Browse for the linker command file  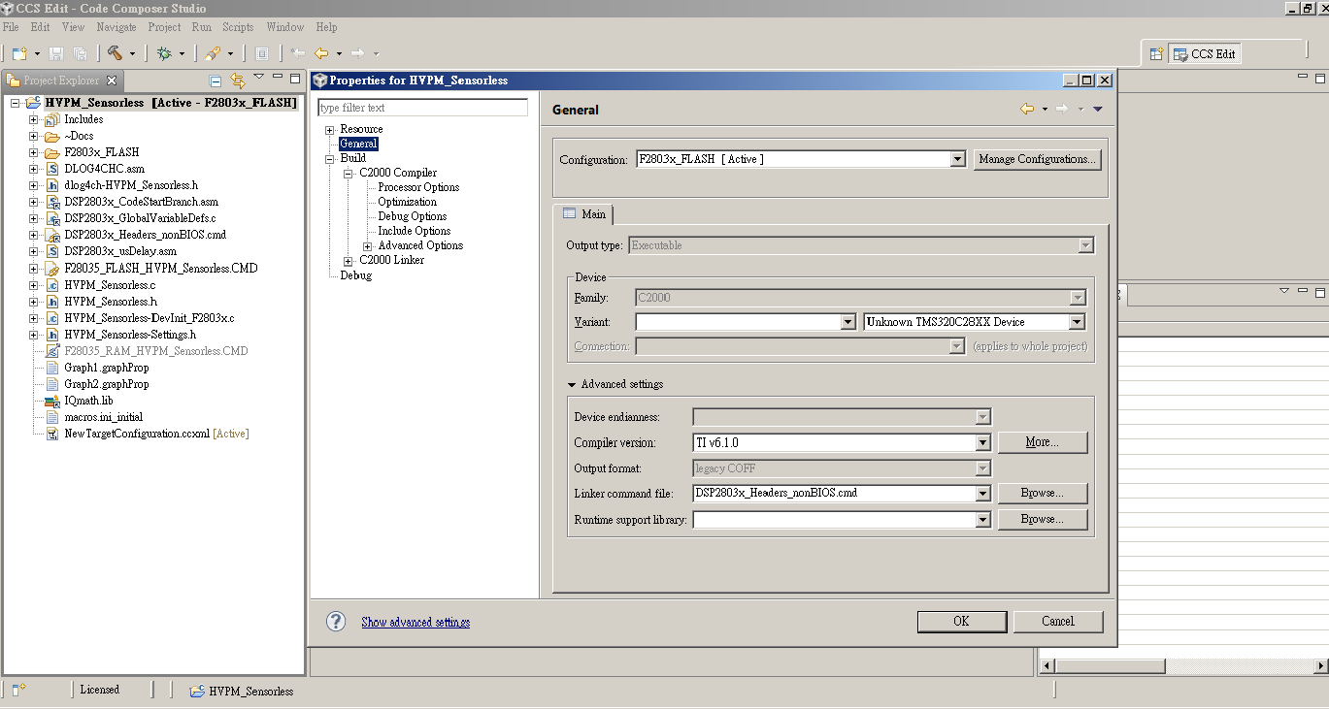click(1043, 493)
